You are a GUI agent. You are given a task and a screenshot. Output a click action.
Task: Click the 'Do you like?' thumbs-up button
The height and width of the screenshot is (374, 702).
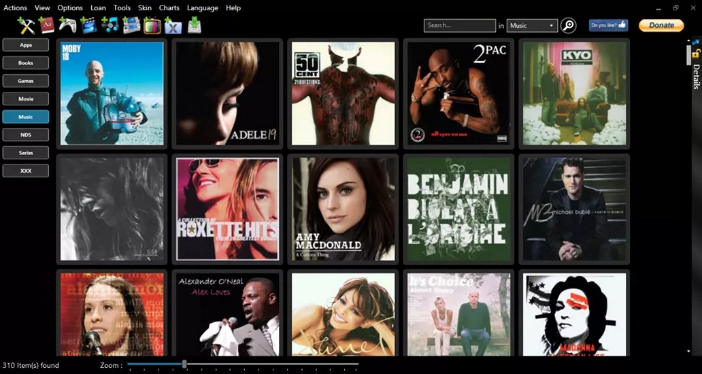(608, 26)
